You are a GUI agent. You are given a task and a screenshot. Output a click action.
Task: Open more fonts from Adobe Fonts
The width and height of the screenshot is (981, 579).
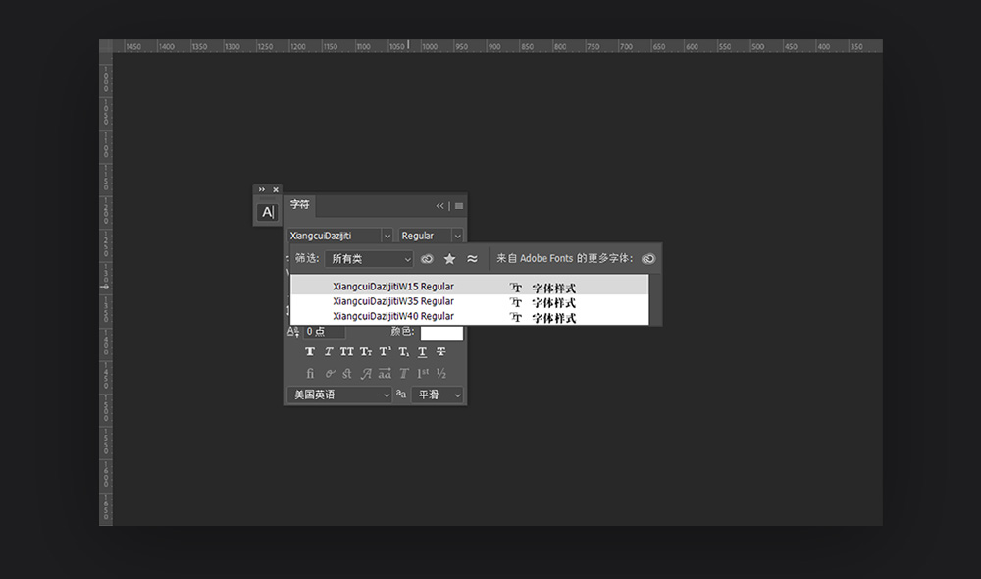coord(648,258)
